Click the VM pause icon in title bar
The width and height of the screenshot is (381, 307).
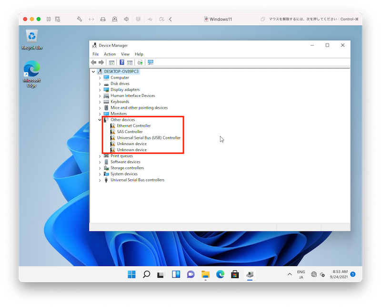[49, 19]
